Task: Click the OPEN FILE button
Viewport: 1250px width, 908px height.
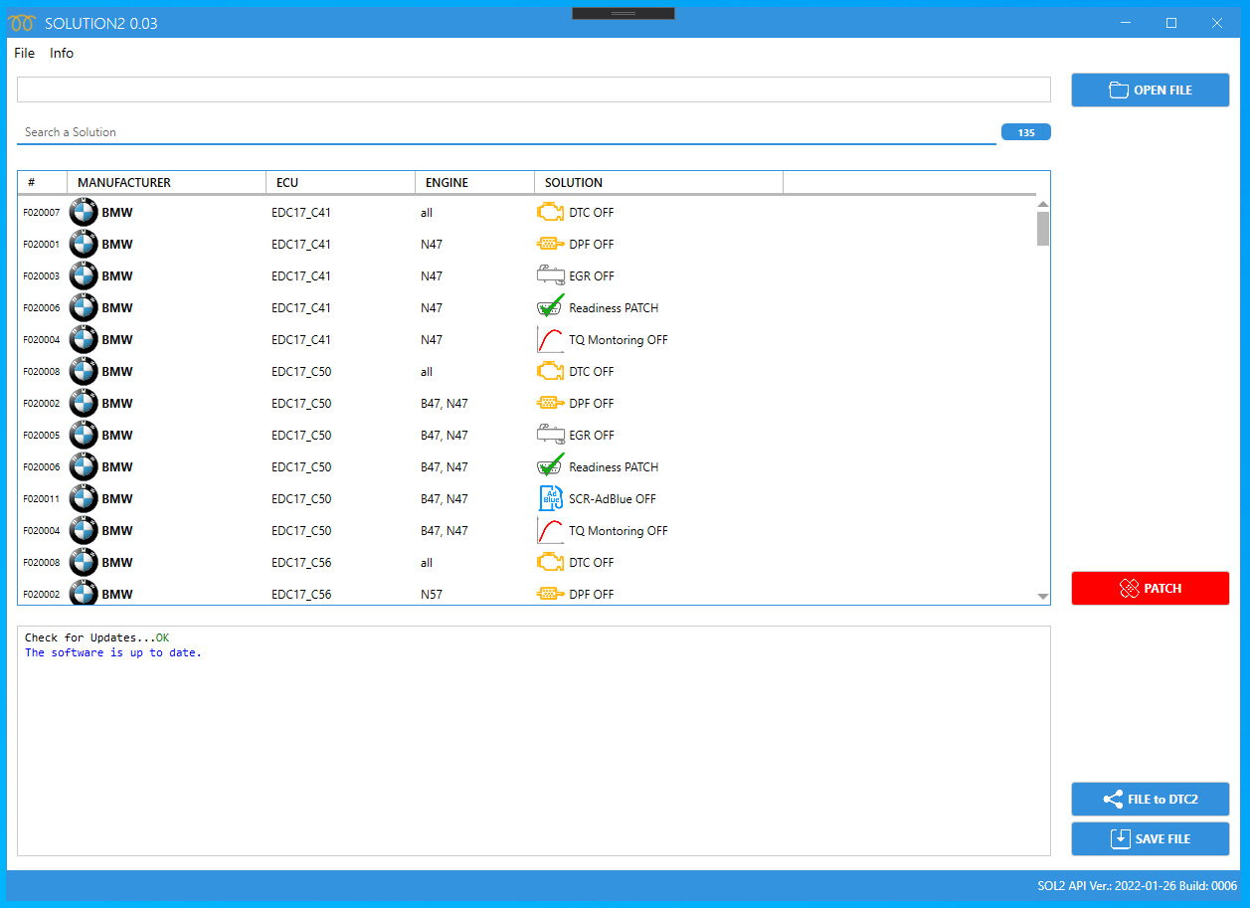Action: 1150,90
